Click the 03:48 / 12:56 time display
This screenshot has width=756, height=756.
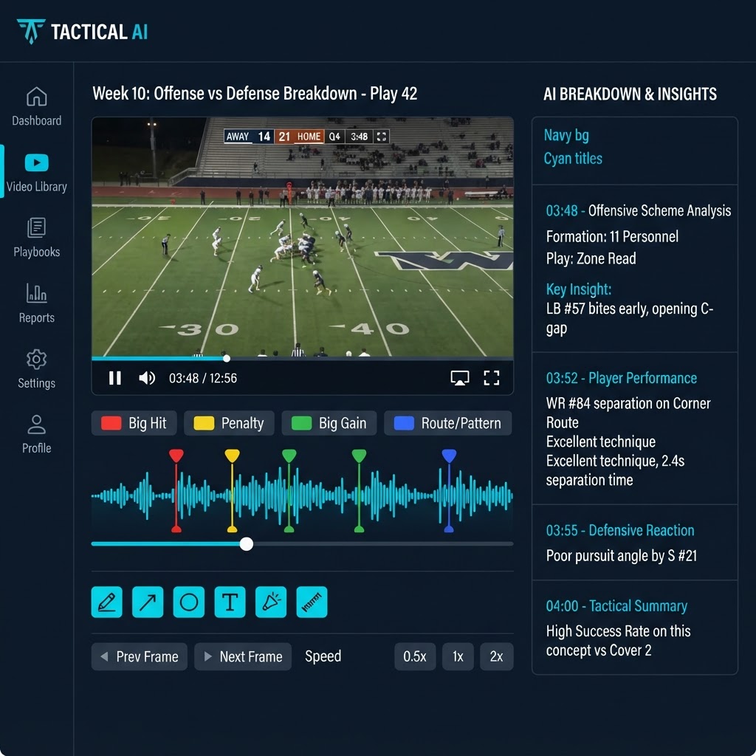tap(203, 378)
